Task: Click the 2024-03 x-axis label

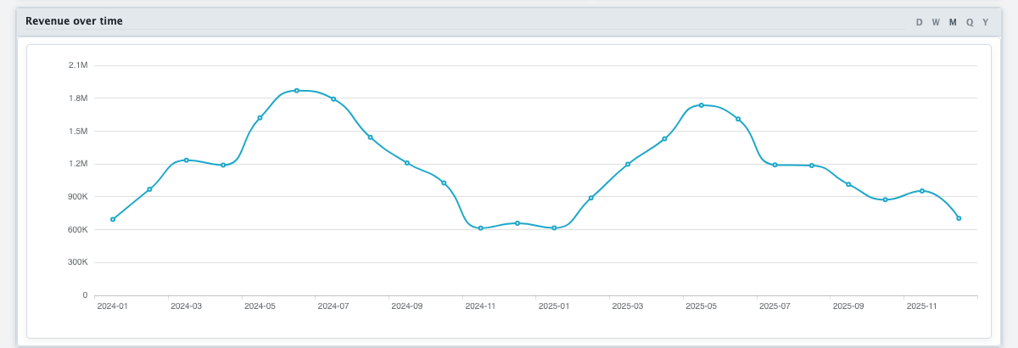Action: (x=187, y=306)
